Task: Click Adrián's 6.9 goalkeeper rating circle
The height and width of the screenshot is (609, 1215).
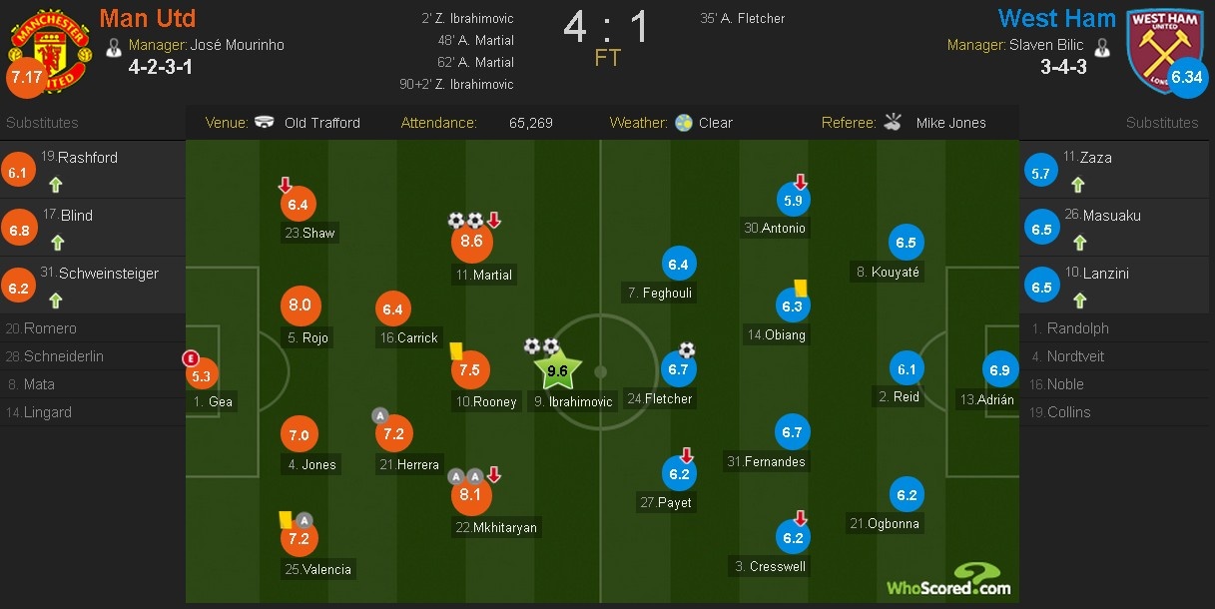Action: [999, 370]
